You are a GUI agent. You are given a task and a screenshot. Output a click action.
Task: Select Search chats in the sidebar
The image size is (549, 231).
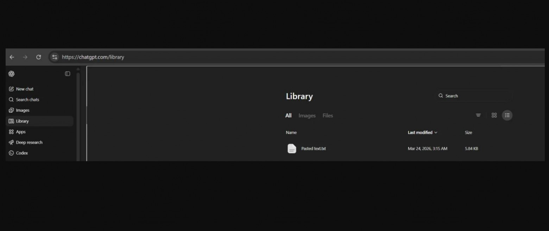pos(27,100)
